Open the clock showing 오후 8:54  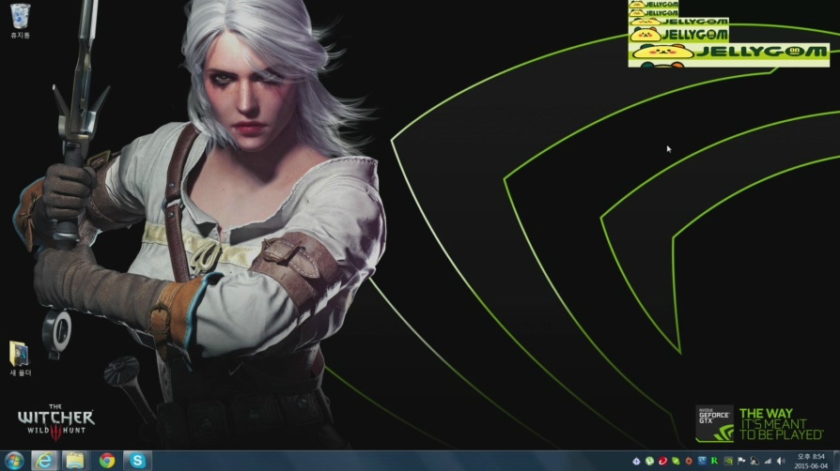coord(811,461)
